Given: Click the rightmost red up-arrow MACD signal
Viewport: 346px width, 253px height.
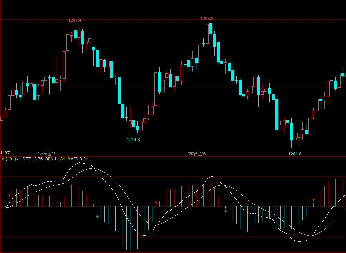Looking at the screenshot, I should pyautogui.click(x=314, y=200).
